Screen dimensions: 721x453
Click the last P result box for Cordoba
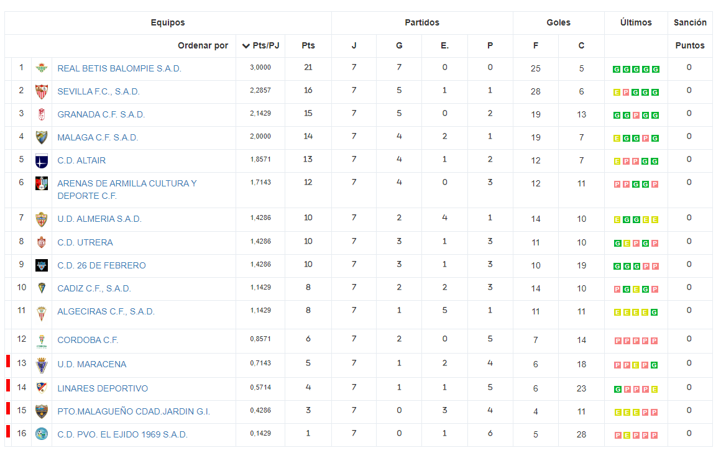click(x=654, y=341)
